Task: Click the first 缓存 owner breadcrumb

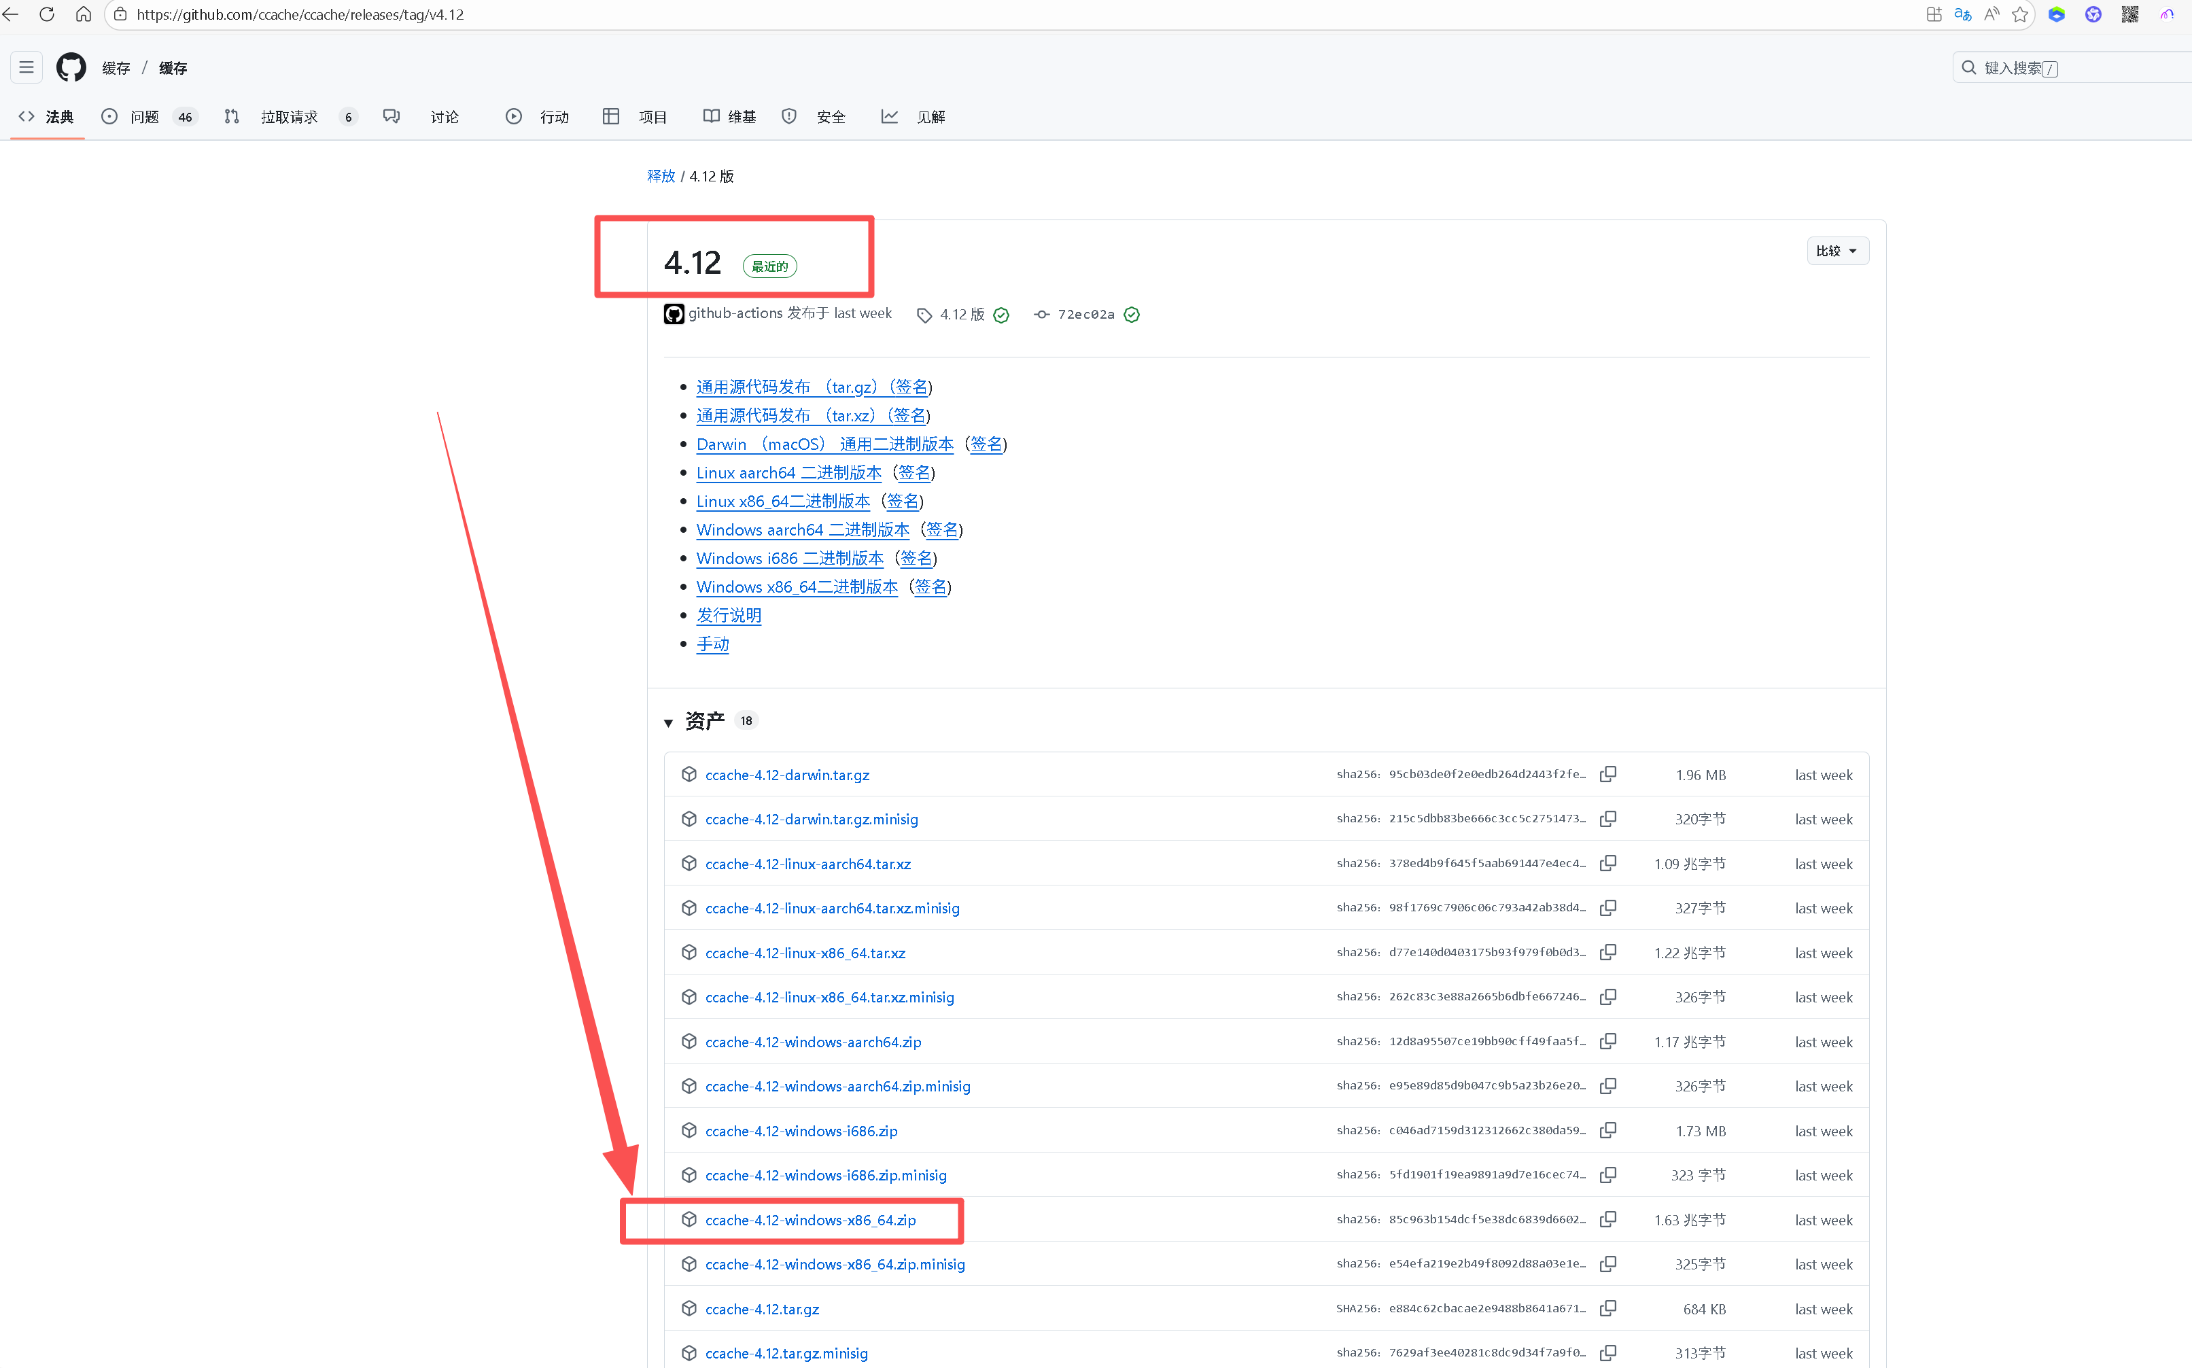Action: click(x=116, y=68)
